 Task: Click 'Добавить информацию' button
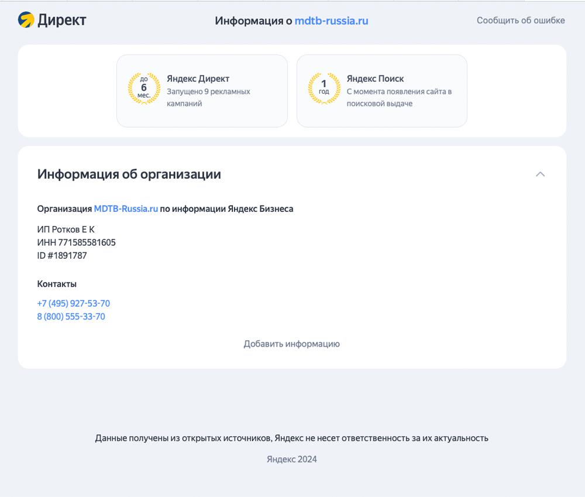[292, 344]
